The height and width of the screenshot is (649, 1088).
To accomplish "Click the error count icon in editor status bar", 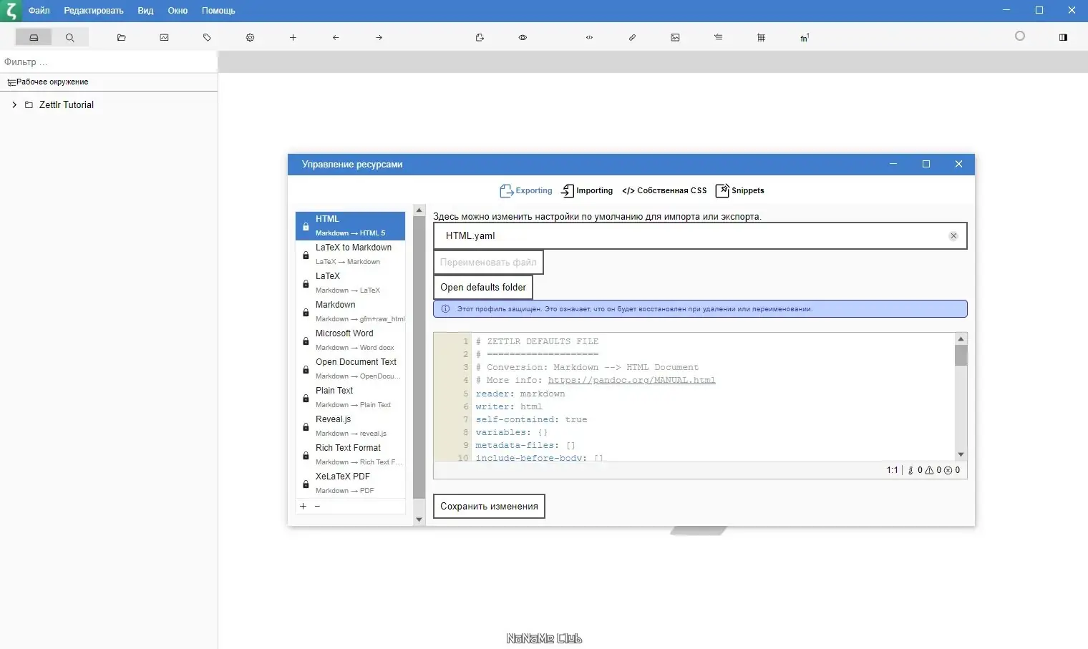I will 948,470.
